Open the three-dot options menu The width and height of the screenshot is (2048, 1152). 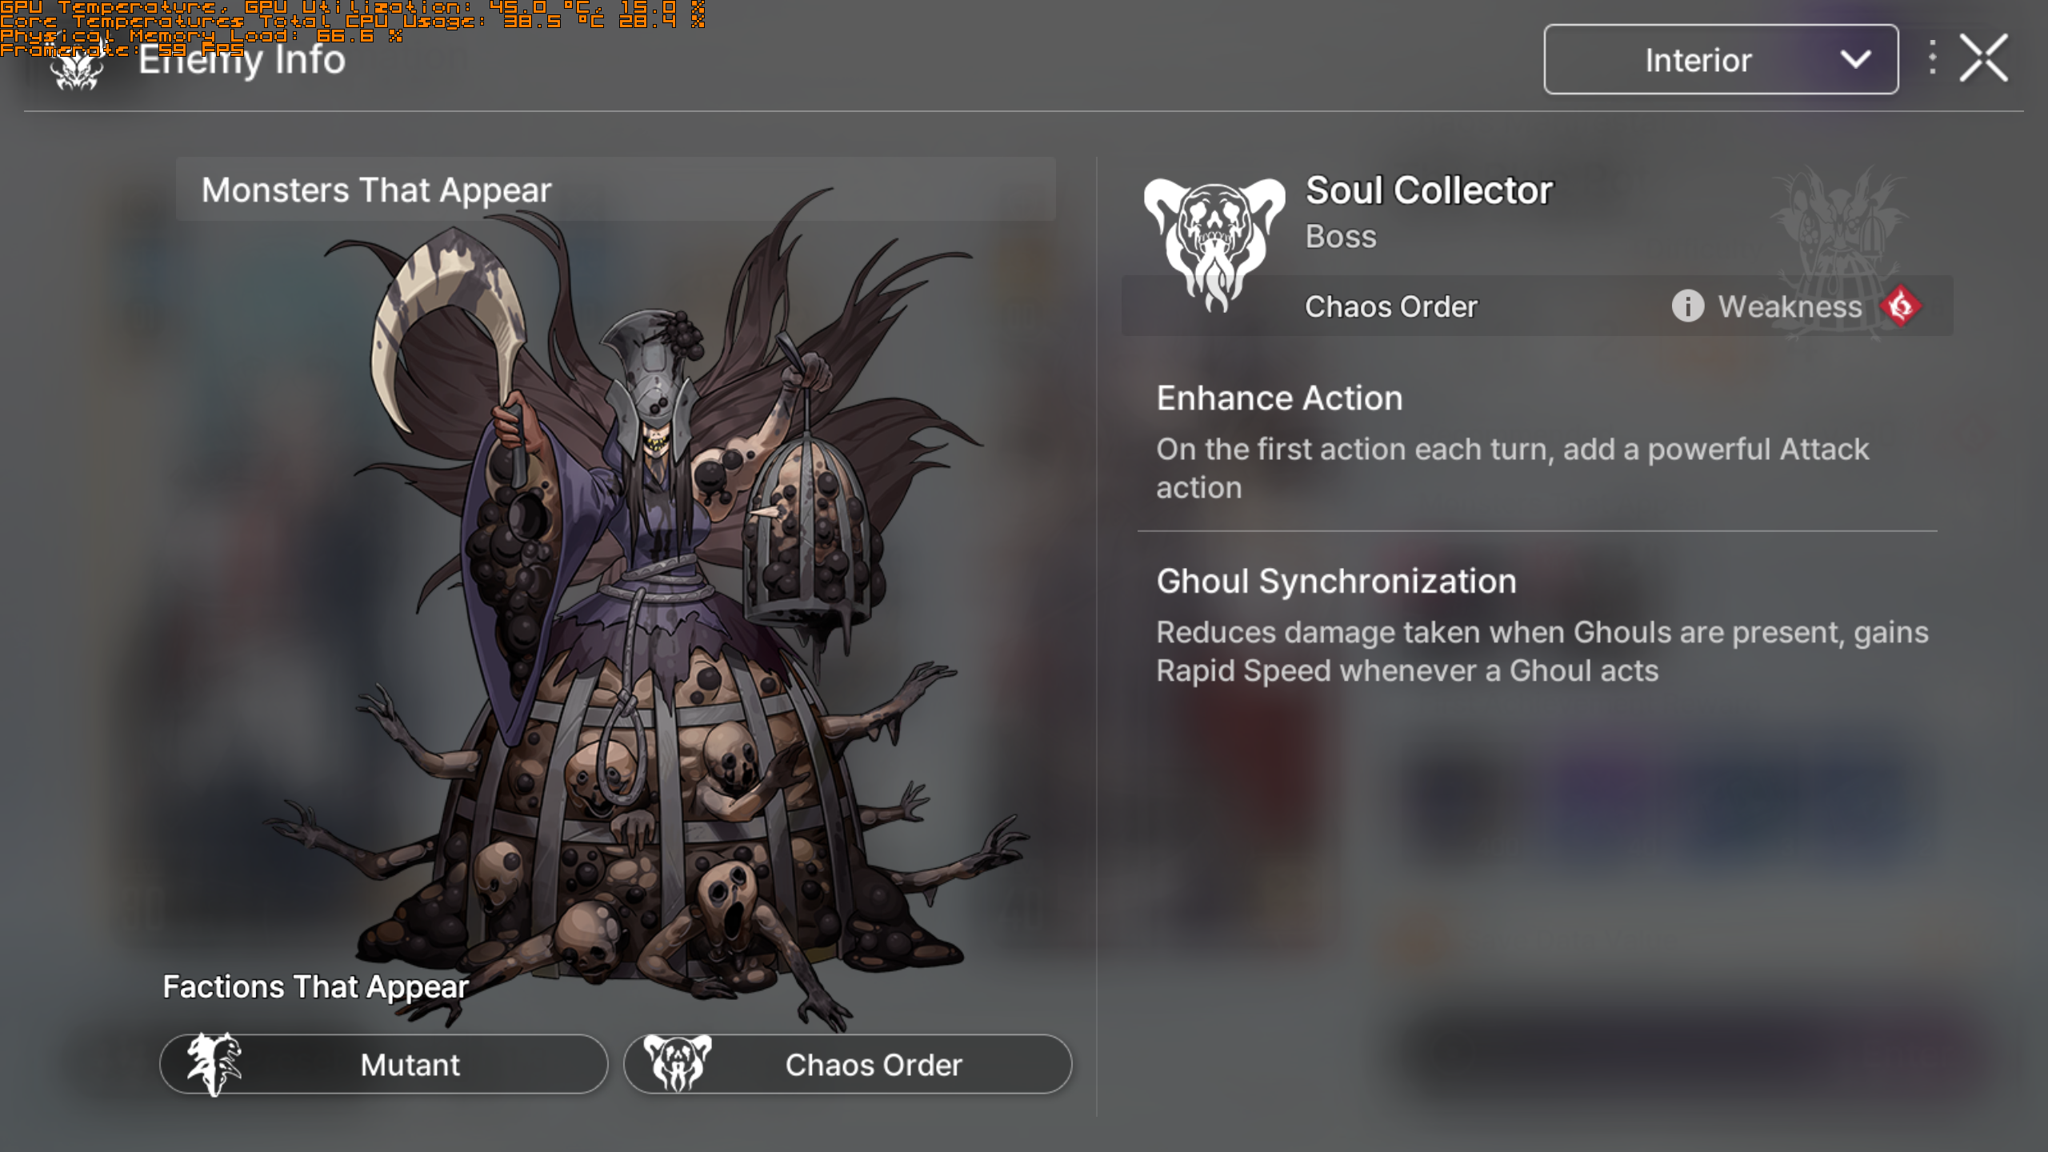click(1932, 58)
